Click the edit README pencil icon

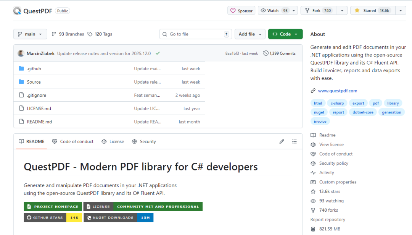click(x=282, y=141)
